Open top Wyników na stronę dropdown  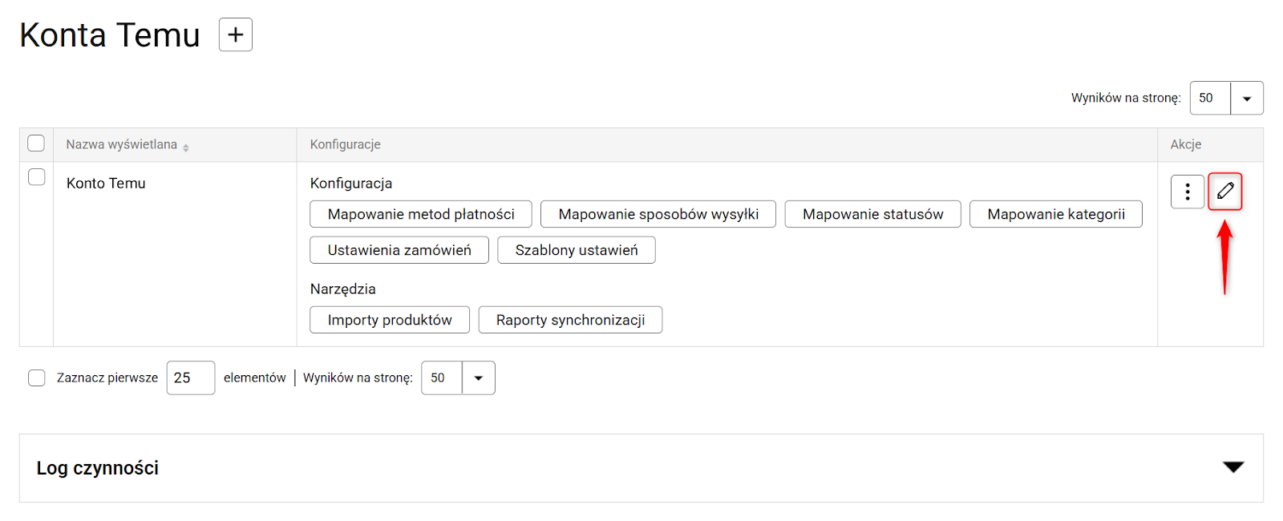click(x=1246, y=98)
